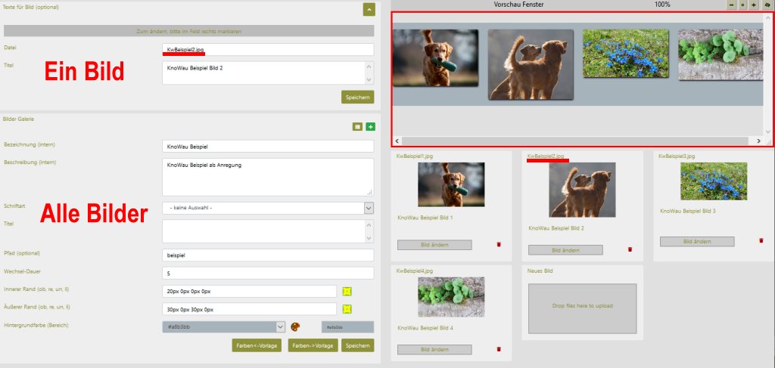775x368 pixels.
Task: Delete KwBeispiel1.jpg with its trash icon
Action: point(499,245)
